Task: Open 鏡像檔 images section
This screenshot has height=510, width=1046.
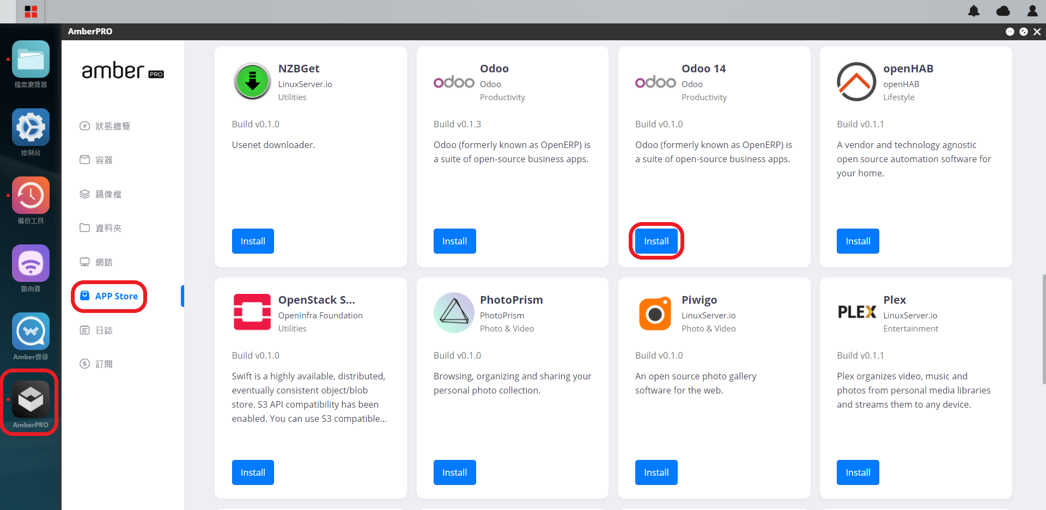Action: 101,194
